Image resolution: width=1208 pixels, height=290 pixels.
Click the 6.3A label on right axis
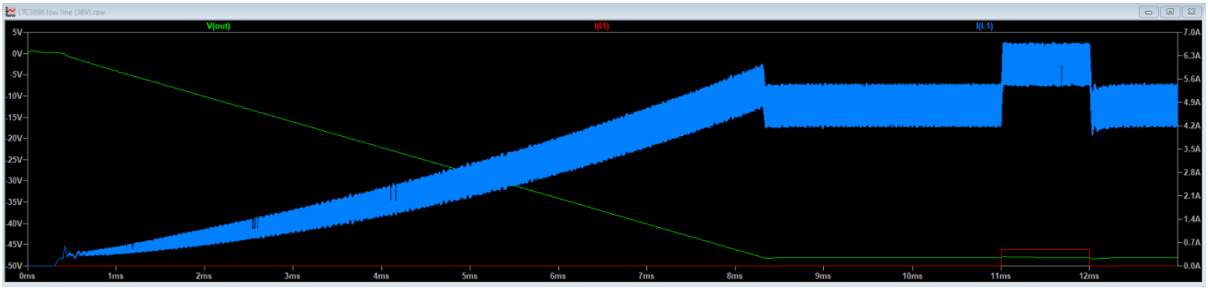(1192, 55)
